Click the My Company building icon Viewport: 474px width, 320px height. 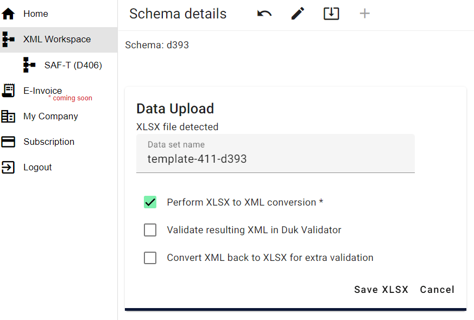8,116
